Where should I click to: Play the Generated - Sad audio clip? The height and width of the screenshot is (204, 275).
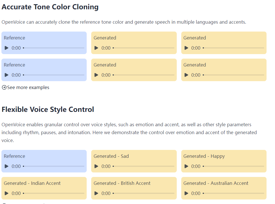(x=96, y=166)
